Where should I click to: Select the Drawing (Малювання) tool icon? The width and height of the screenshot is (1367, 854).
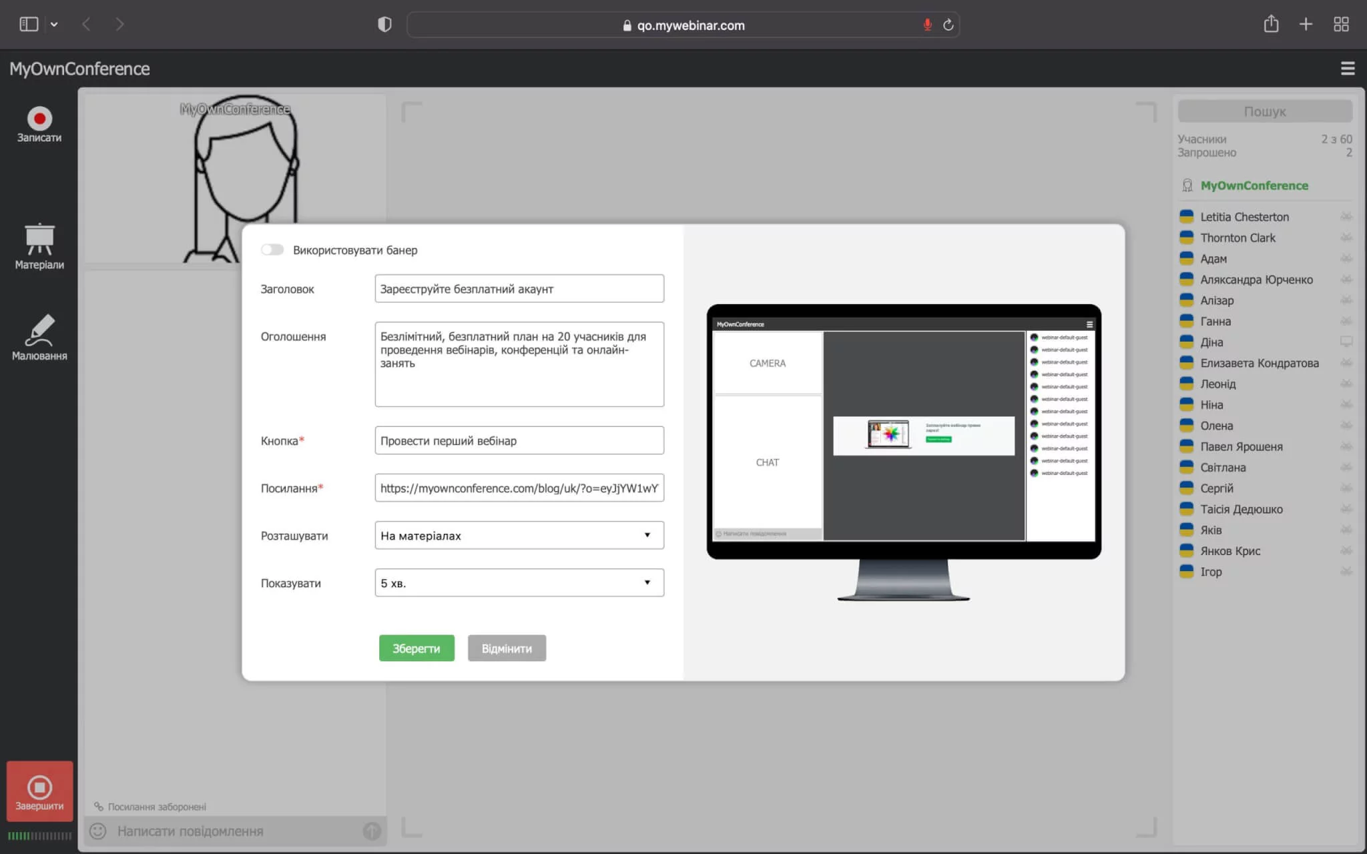coord(39,330)
